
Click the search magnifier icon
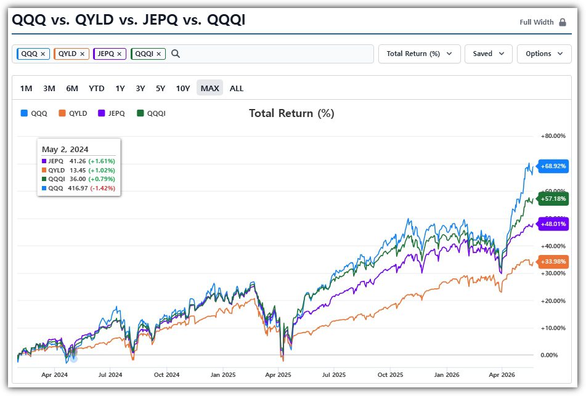pos(175,54)
